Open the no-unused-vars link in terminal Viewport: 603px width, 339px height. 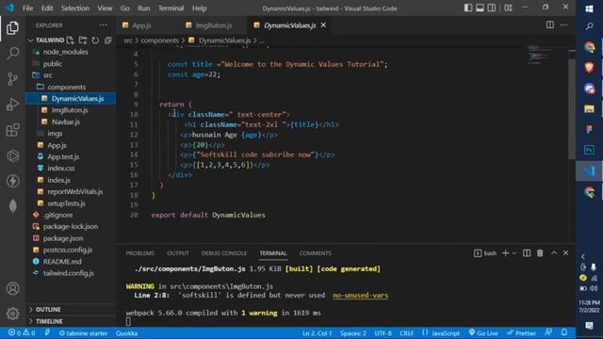pyautogui.click(x=360, y=295)
